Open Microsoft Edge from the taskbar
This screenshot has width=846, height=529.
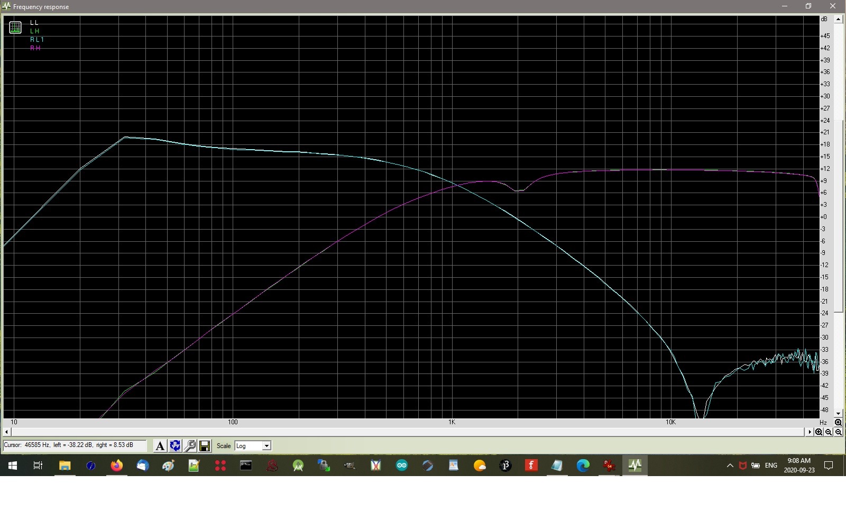tap(583, 466)
